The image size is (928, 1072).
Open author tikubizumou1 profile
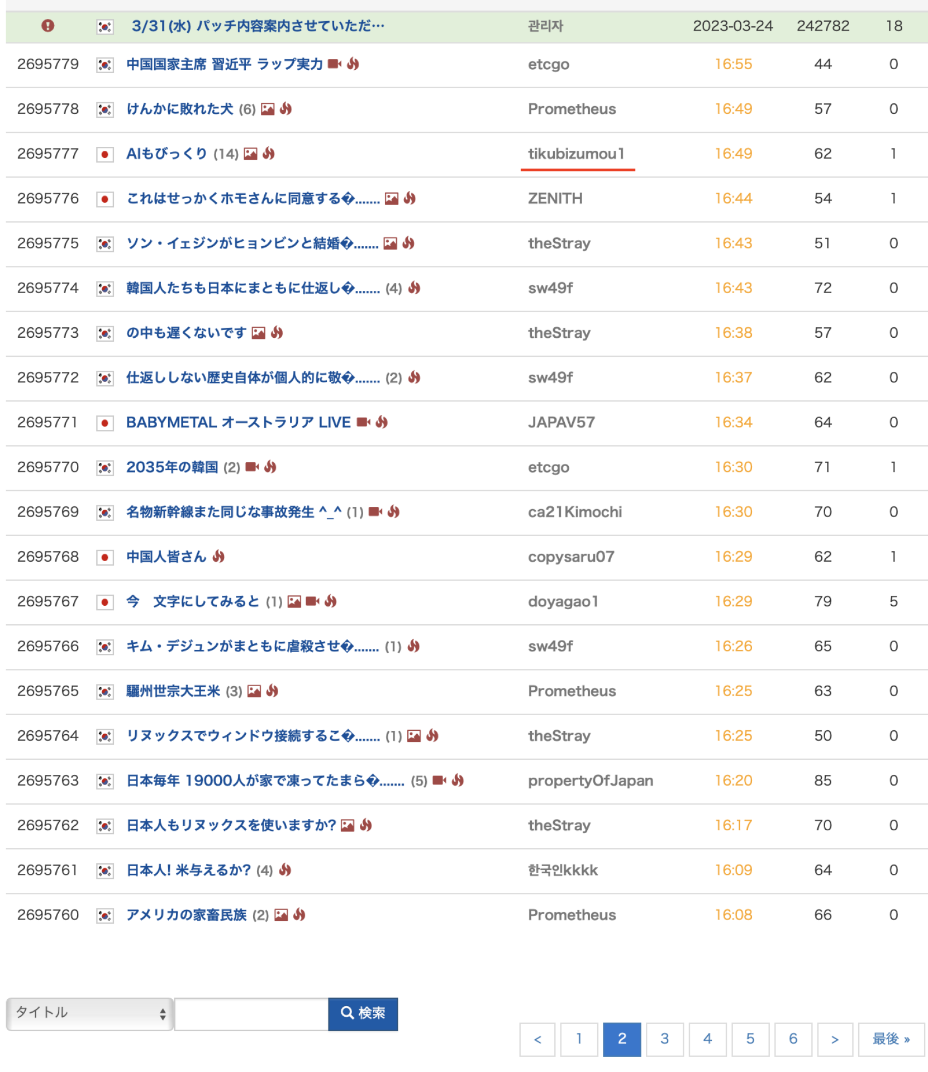576,154
